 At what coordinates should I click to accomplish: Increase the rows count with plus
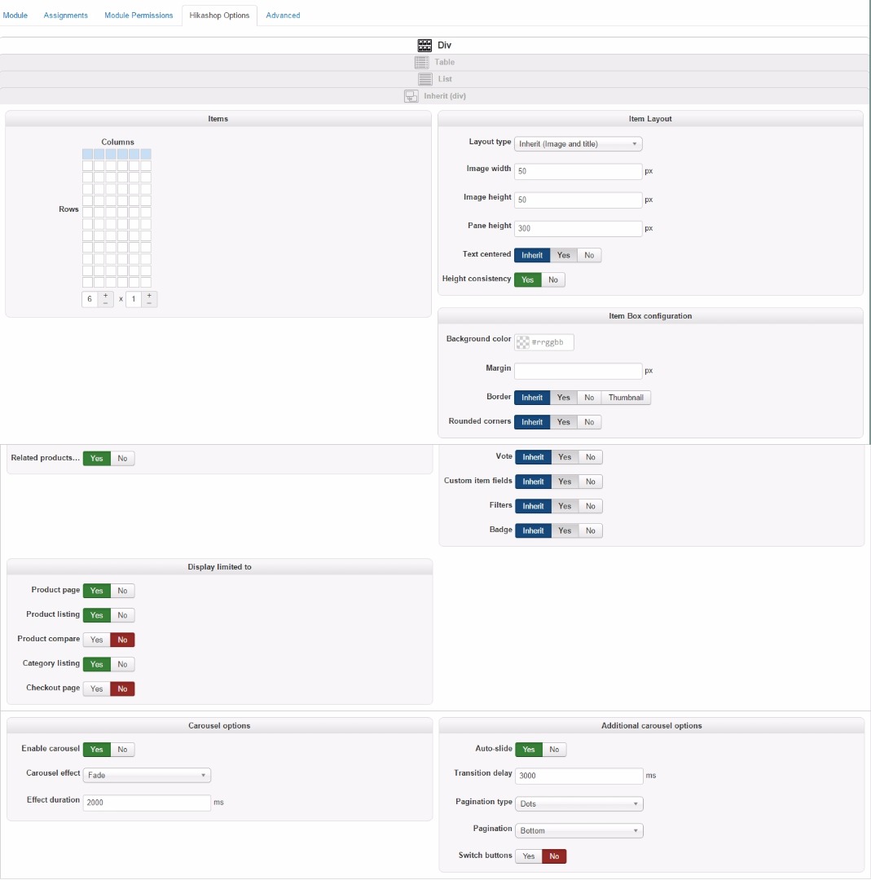coord(149,295)
